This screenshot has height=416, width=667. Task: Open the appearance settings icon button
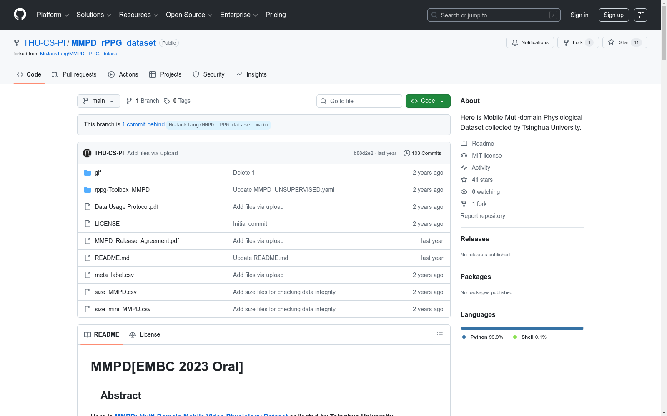(x=641, y=15)
